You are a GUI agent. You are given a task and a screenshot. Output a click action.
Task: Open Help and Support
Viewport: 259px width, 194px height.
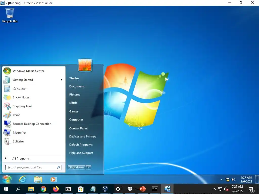[81, 153]
